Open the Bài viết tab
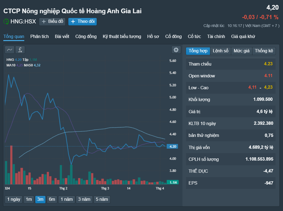 pyautogui.click(x=62, y=36)
